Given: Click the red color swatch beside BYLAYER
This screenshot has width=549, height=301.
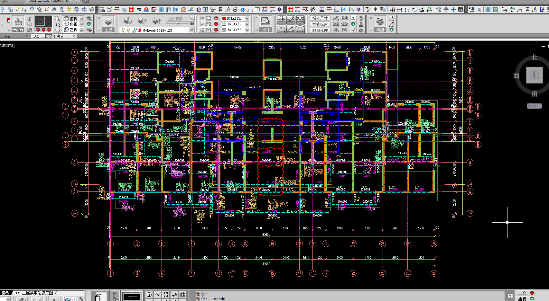Looking at the screenshot, I should pos(224,19).
